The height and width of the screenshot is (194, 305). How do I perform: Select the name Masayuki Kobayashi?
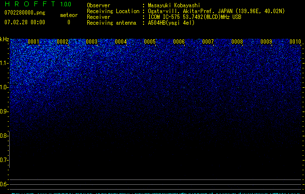[x=174, y=5]
